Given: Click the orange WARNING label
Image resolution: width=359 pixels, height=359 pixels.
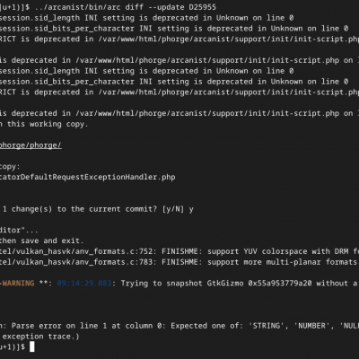Looking at the screenshot, I should point(18,284).
